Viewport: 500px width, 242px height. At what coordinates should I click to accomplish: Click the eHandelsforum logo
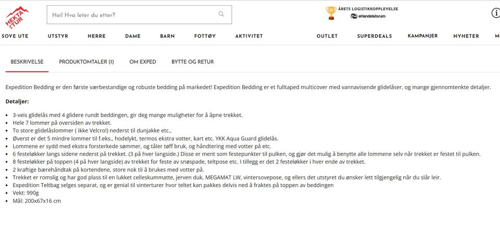tap(368, 16)
